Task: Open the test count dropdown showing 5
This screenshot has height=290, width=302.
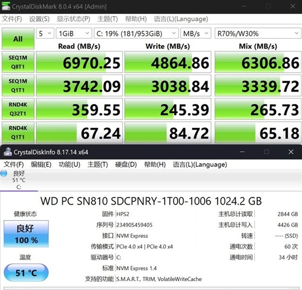Action: [x=45, y=33]
